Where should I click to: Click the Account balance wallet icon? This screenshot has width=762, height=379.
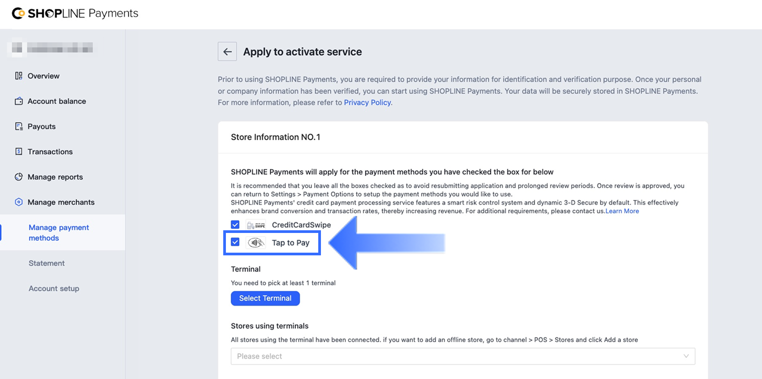tap(18, 101)
